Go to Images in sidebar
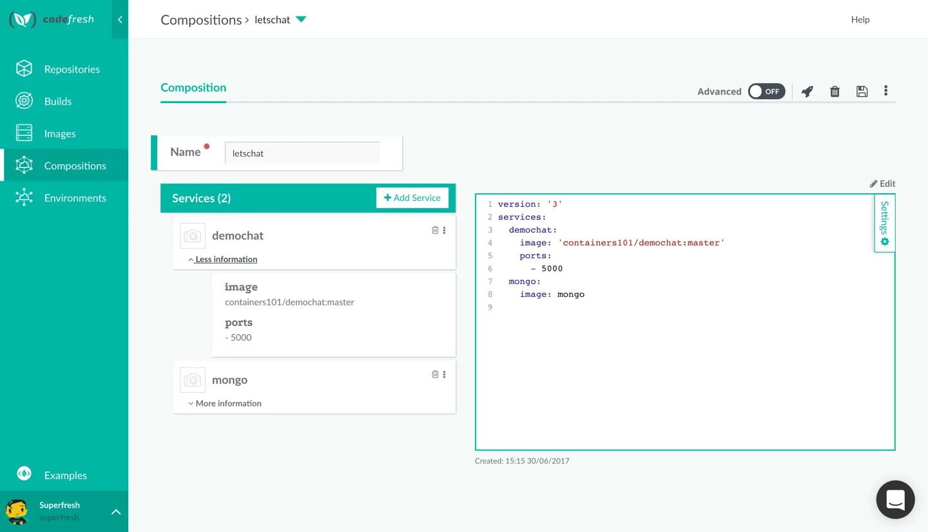The image size is (928, 532). pyautogui.click(x=60, y=133)
